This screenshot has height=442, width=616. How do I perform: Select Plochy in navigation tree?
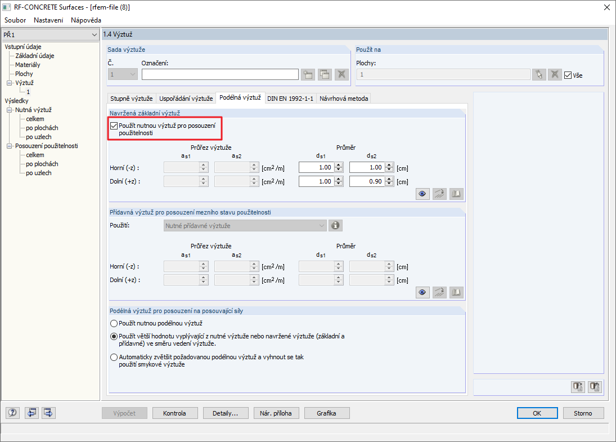pyautogui.click(x=24, y=74)
